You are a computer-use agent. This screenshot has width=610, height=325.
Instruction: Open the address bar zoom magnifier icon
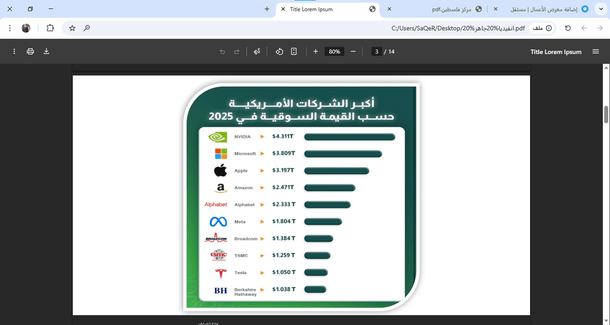tap(87, 28)
